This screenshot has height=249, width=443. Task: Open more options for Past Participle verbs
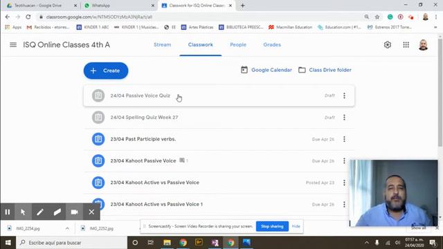coord(344,139)
